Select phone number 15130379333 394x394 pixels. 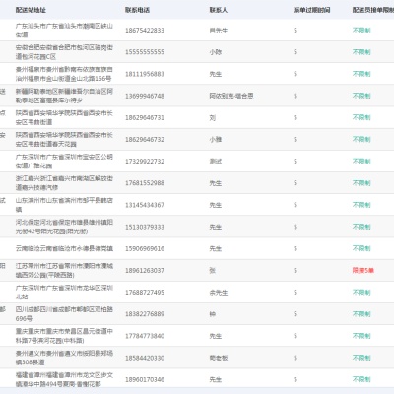145,227
